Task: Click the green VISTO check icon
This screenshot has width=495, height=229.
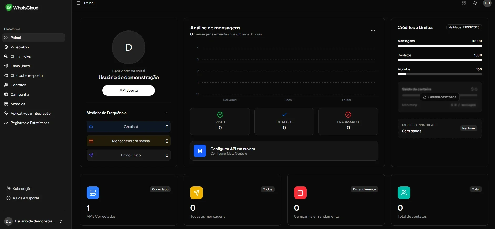Action: coord(220,115)
